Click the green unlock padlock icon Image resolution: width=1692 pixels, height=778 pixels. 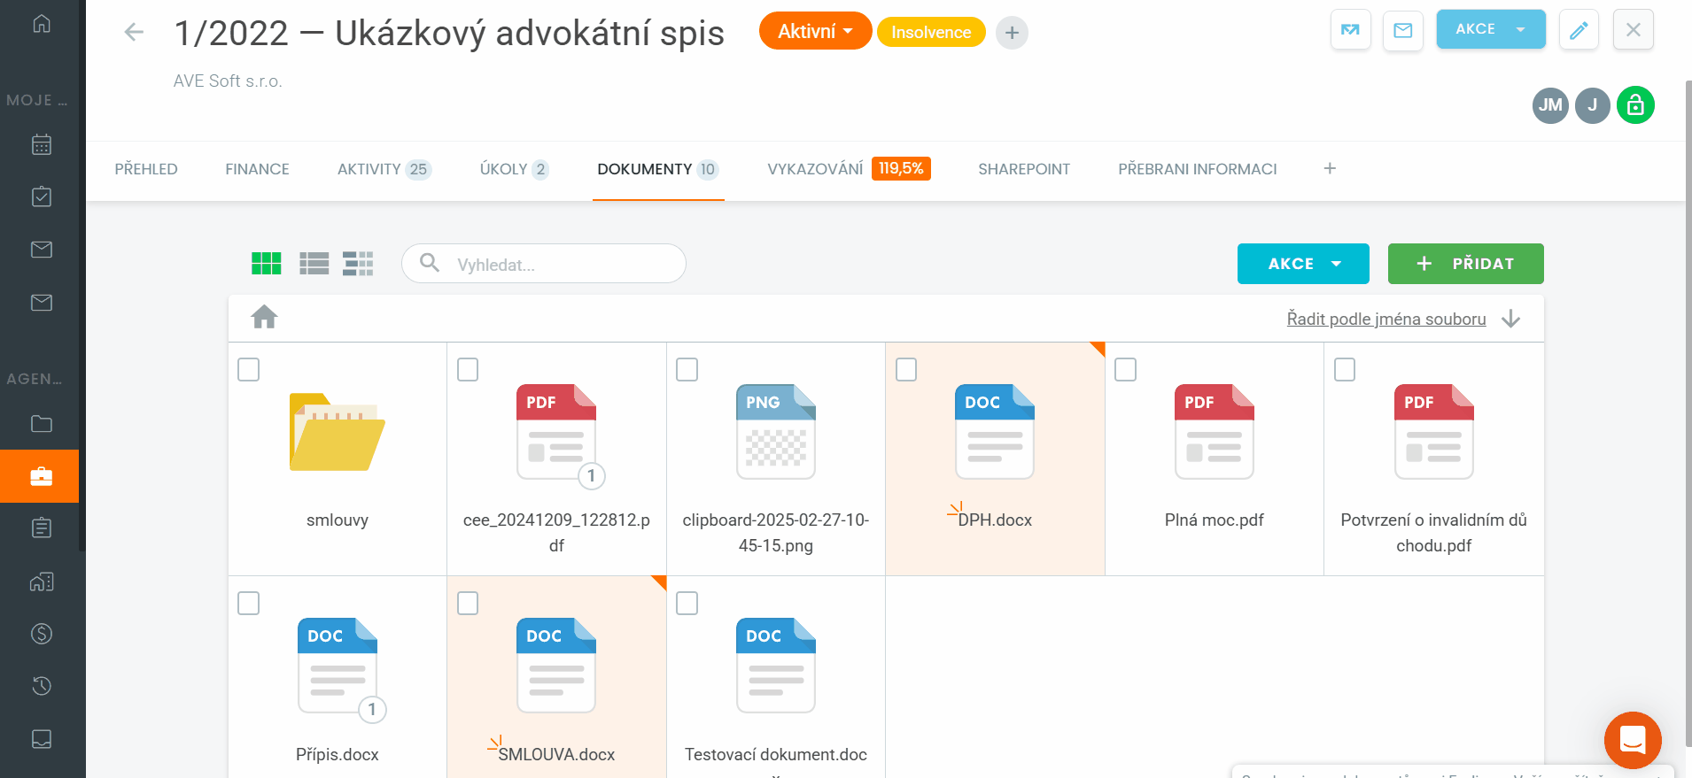[1634, 105]
